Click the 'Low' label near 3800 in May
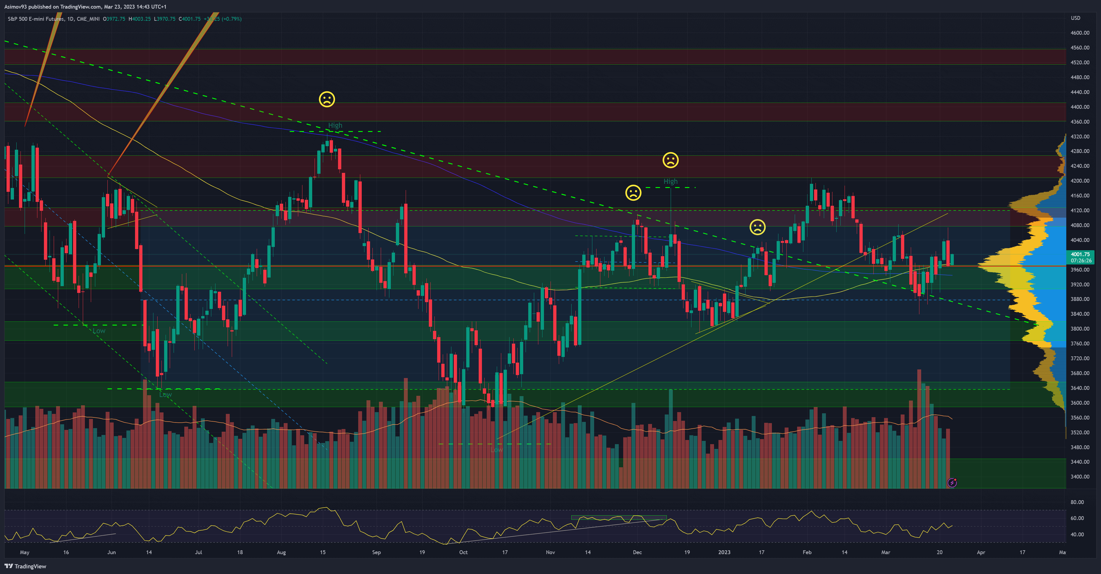 [99, 331]
